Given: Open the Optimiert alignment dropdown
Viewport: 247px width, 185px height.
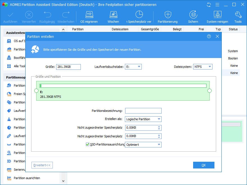Looking at the screenshot, I should pyautogui.click(x=143, y=145).
